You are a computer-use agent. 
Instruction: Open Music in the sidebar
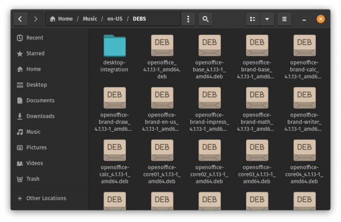pyautogui.click(x=50, y=132)
